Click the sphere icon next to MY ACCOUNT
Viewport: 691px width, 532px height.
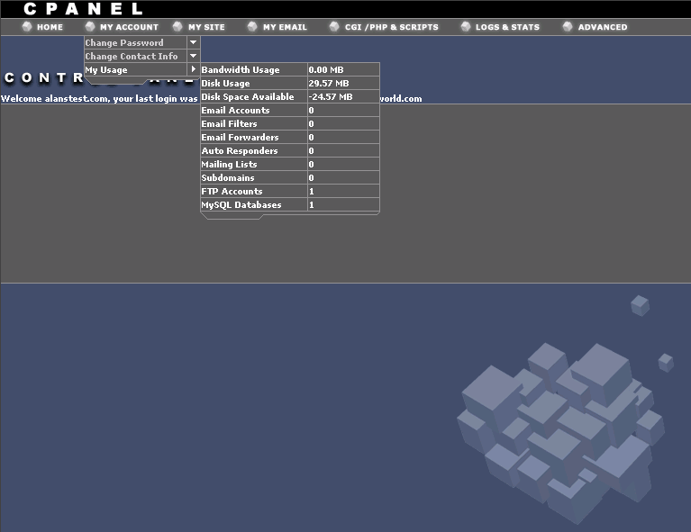(x=90, y=27)
